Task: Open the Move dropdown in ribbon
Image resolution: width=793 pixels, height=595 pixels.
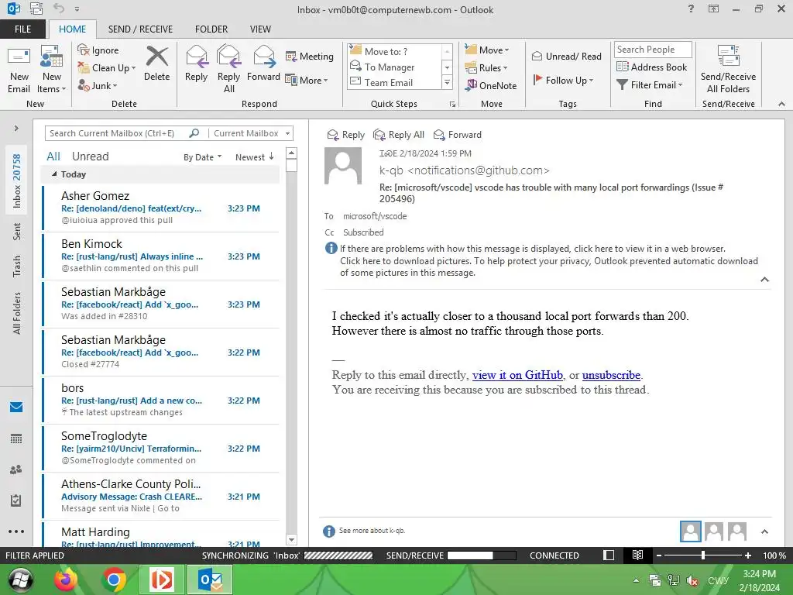Action: click(487, 50)
